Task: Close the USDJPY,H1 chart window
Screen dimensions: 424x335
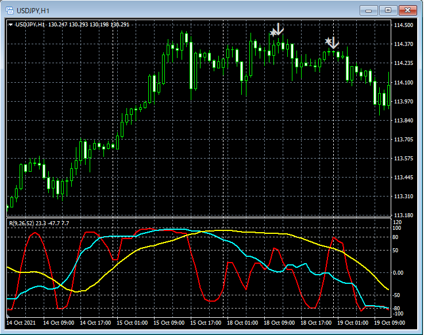Action: point(408,10)
